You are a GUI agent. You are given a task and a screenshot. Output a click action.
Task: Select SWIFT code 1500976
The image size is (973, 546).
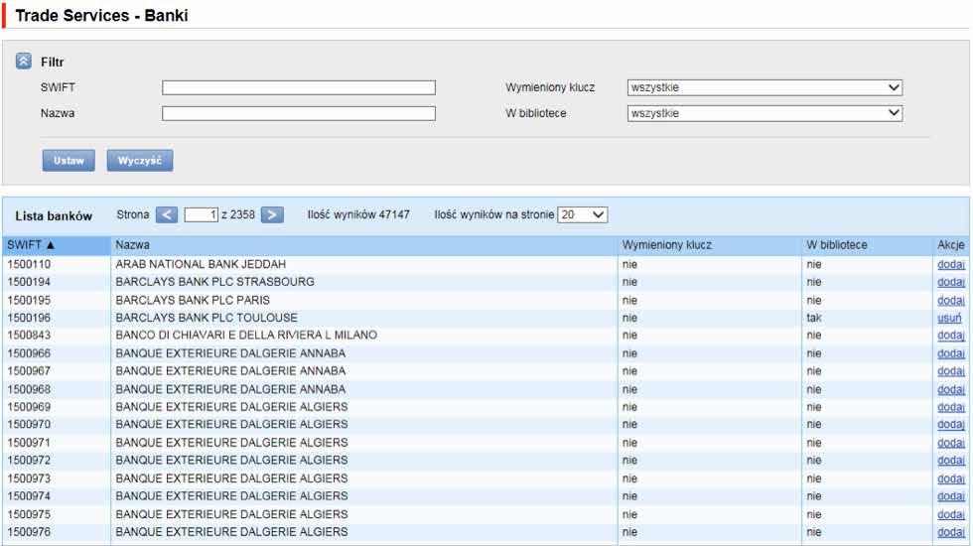tap(29, 532)
